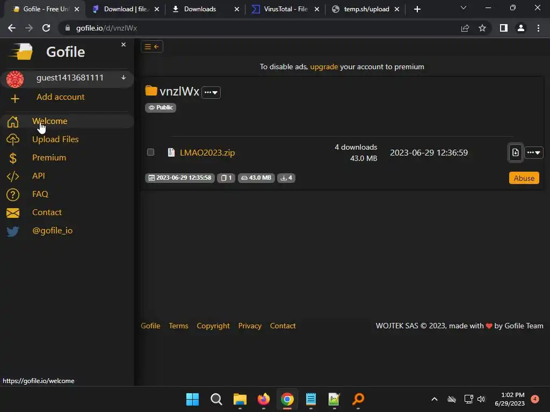
Task: Click the Gofile logo icon
Action: click(x=21, y=52)
